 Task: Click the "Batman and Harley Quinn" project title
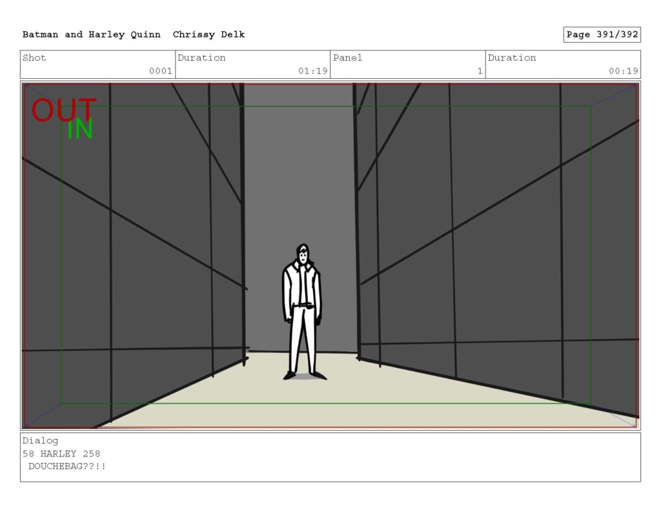click(92, 35)
